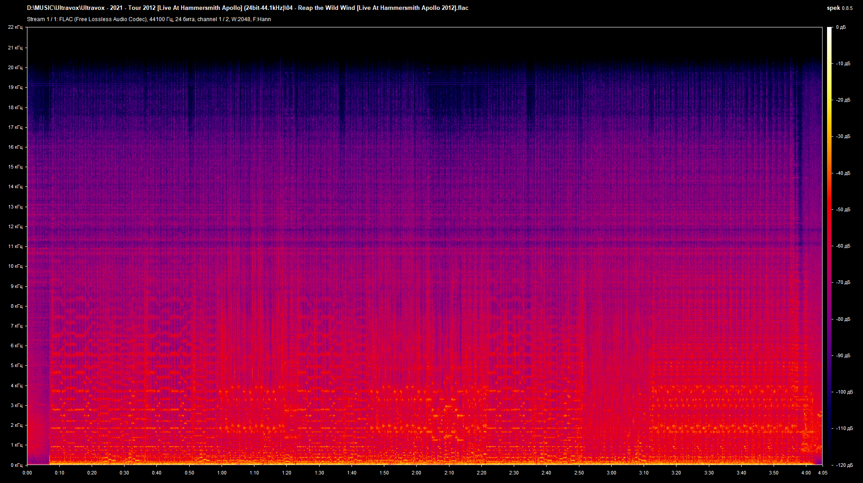The width and height of the screenshot is (863, 483).
Task: Click the 22 kHz frequency axis label
Action: point(15,27)
